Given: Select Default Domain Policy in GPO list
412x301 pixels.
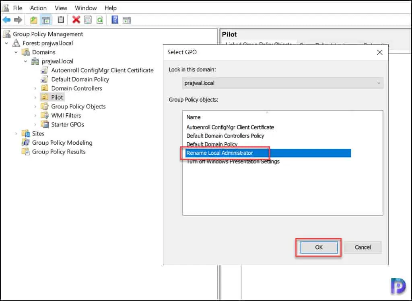Looking at the screenshot, I should coord(212,144).
